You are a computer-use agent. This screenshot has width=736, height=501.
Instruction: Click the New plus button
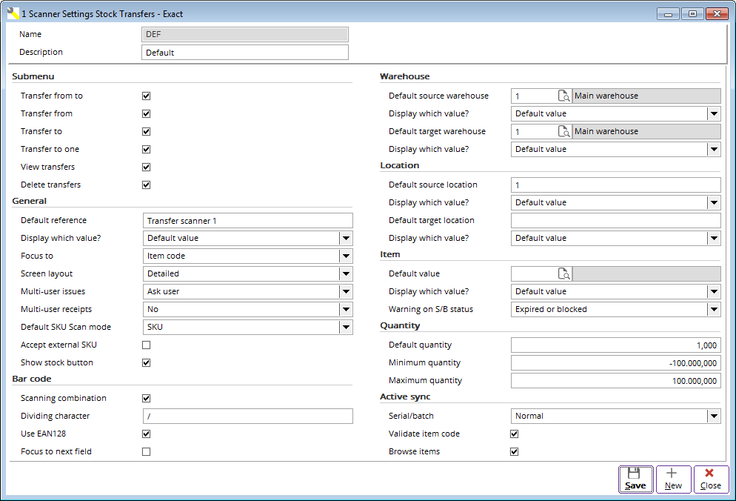tap(673, 479)
